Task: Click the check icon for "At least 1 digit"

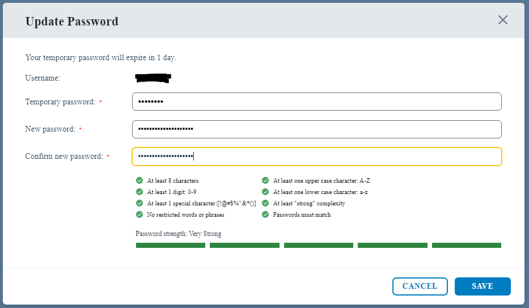Action: coord(139,192)
